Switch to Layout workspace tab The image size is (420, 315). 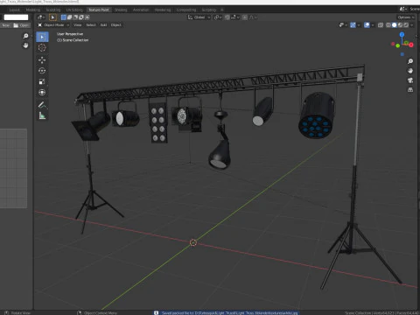click(x=14, y=10)
